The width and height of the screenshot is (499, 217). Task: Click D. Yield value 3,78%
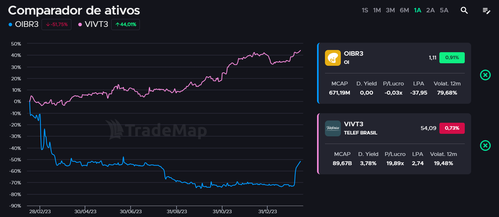point(368,163)
